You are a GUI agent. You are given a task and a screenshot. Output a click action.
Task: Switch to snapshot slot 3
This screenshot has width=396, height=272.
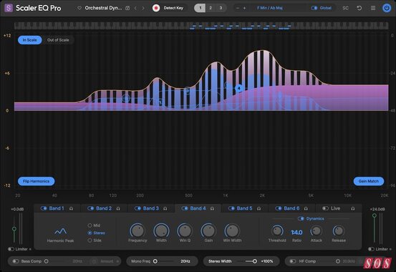221,8
